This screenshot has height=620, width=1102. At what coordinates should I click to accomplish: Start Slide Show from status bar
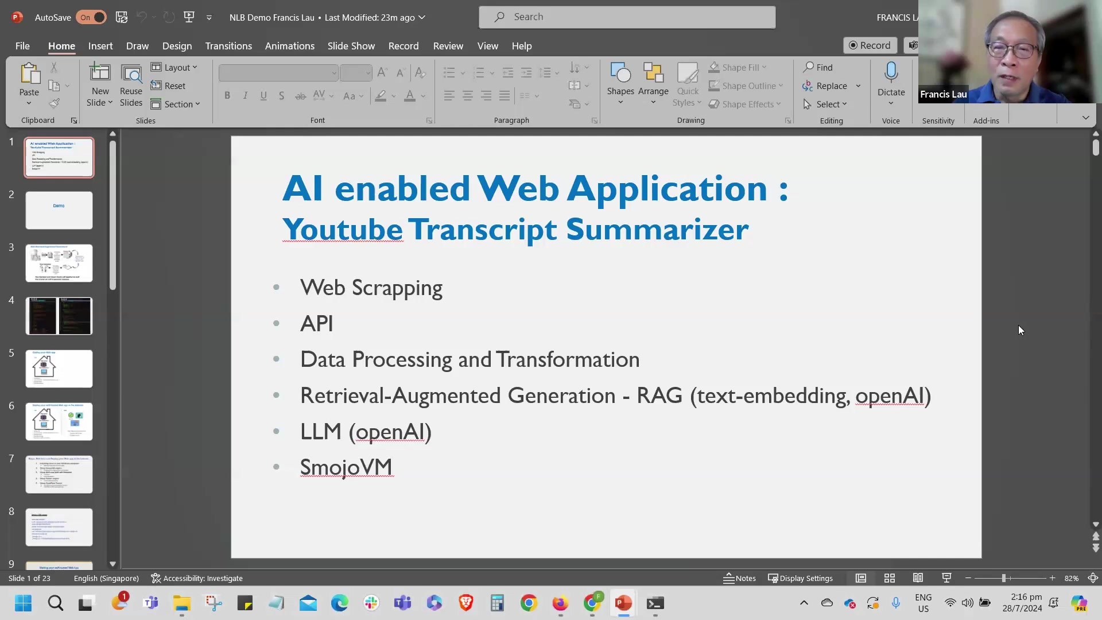coord(947,578)
